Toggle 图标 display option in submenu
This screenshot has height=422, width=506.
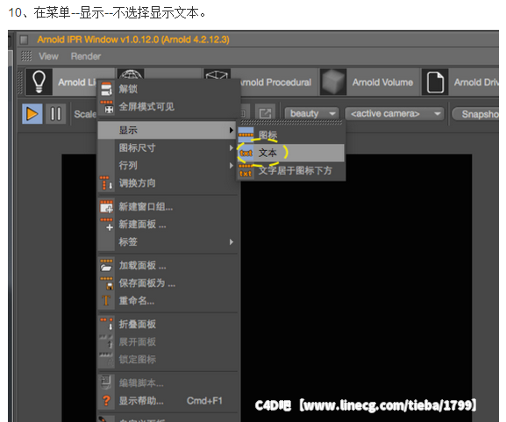pyautogui.click(x=290, y=135)
